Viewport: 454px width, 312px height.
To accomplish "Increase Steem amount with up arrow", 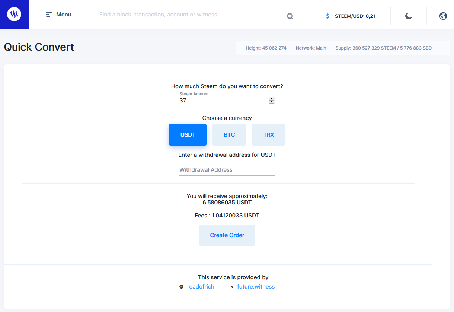I will [x=272, y=99].
